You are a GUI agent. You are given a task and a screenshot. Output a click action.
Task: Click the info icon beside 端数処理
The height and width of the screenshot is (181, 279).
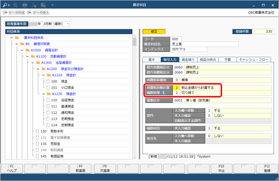coord(163,93)
